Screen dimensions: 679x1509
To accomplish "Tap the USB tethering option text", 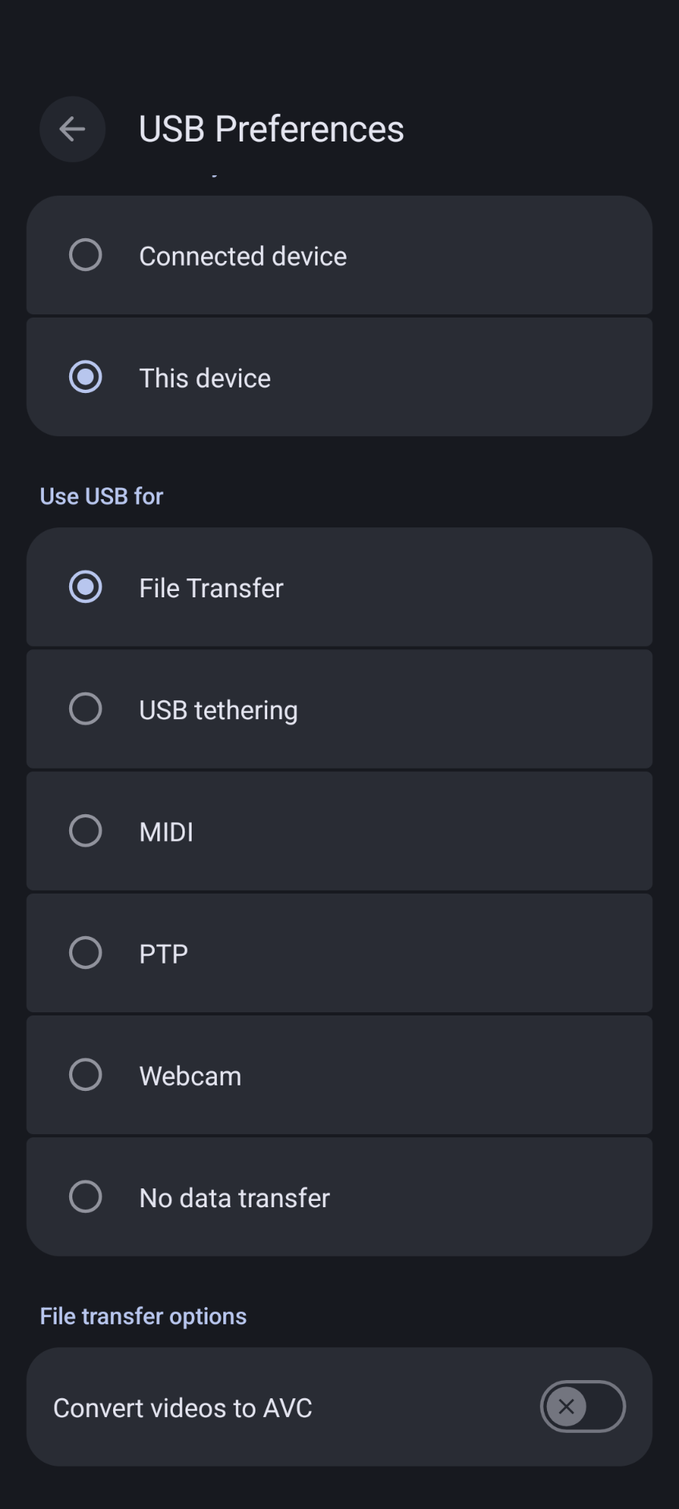I will (x=218, y=710).
